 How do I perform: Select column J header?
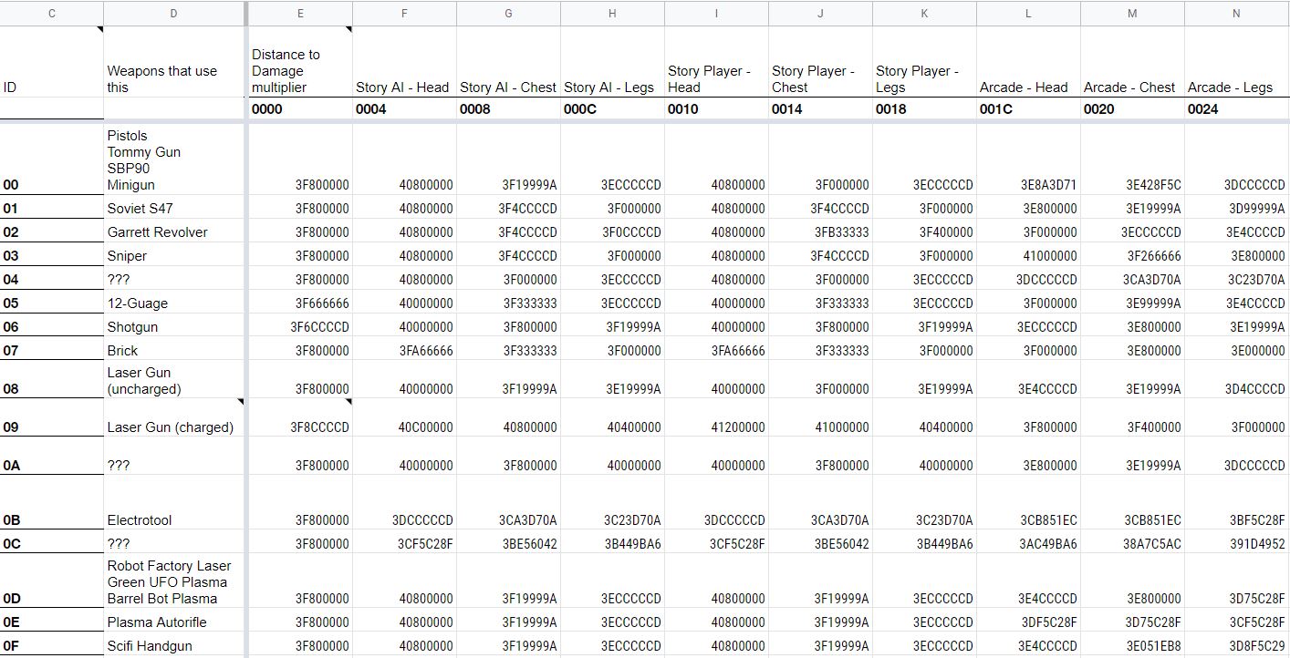tap(820, 13)
